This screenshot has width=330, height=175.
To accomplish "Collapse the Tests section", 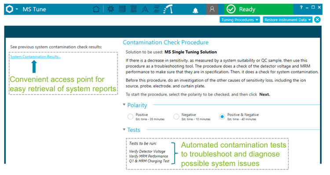I will pos(124,130).
